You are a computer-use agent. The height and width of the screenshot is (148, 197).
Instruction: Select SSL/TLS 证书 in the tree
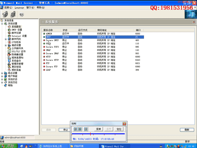18,51
